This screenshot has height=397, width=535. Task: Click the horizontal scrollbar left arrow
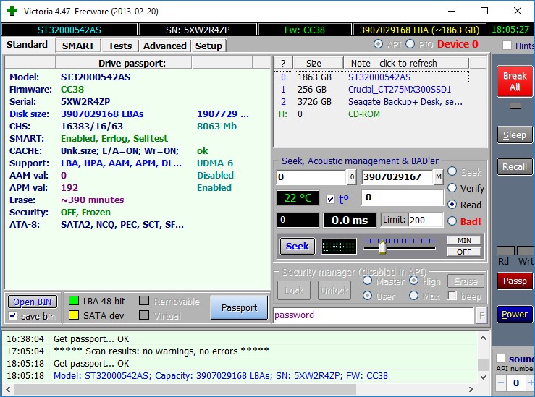(8, 389)
